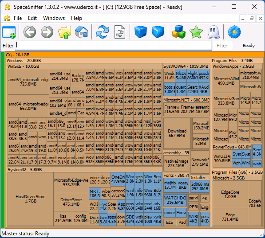The width and height of the screenshot is (265, 238).
Task: Select the Windows - 20.8GB folder header
Action: point(108,60)
